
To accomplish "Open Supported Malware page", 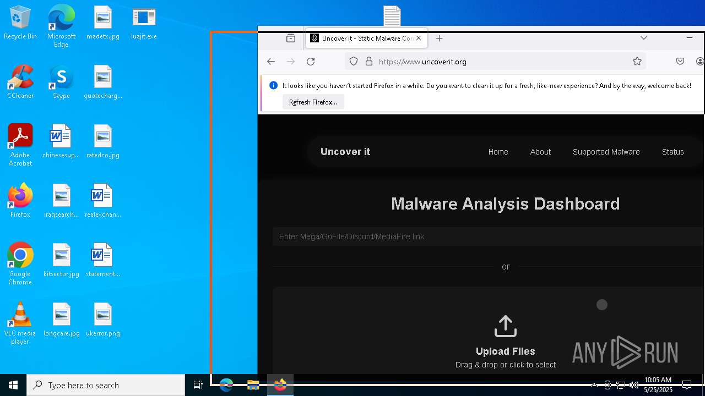I will point(606,152).
